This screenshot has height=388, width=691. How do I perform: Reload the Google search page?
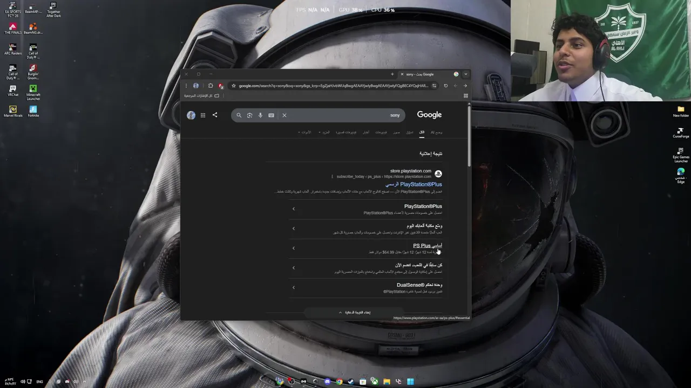(x=446, y=86)
